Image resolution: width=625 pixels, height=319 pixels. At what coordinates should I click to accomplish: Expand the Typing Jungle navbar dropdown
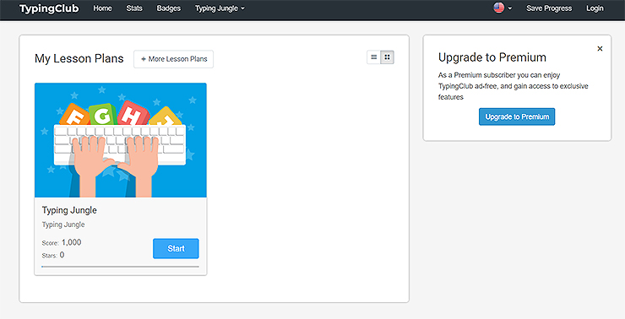220,8
